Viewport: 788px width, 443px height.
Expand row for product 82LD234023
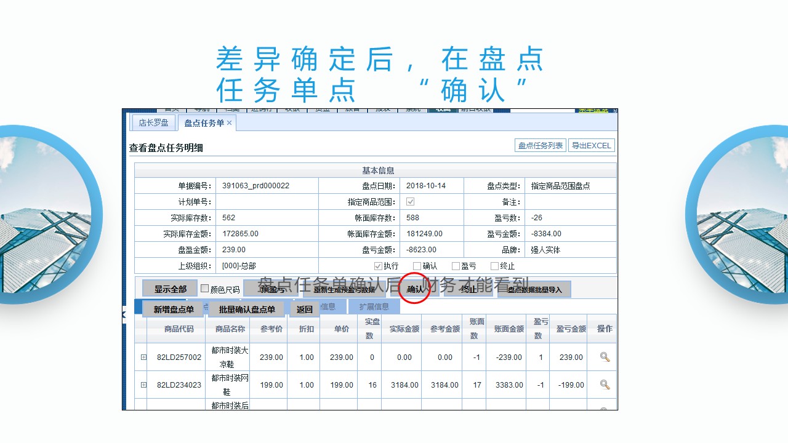143,385
